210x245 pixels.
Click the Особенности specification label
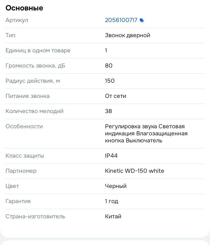pos(24,126)
